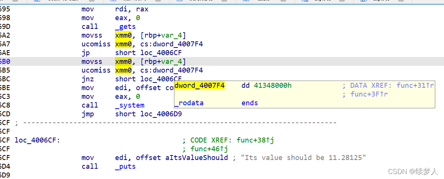
Task: Click the 'eax, 0' operand at line 5C3
Action: pyautogui.click(x=128, y=97)
